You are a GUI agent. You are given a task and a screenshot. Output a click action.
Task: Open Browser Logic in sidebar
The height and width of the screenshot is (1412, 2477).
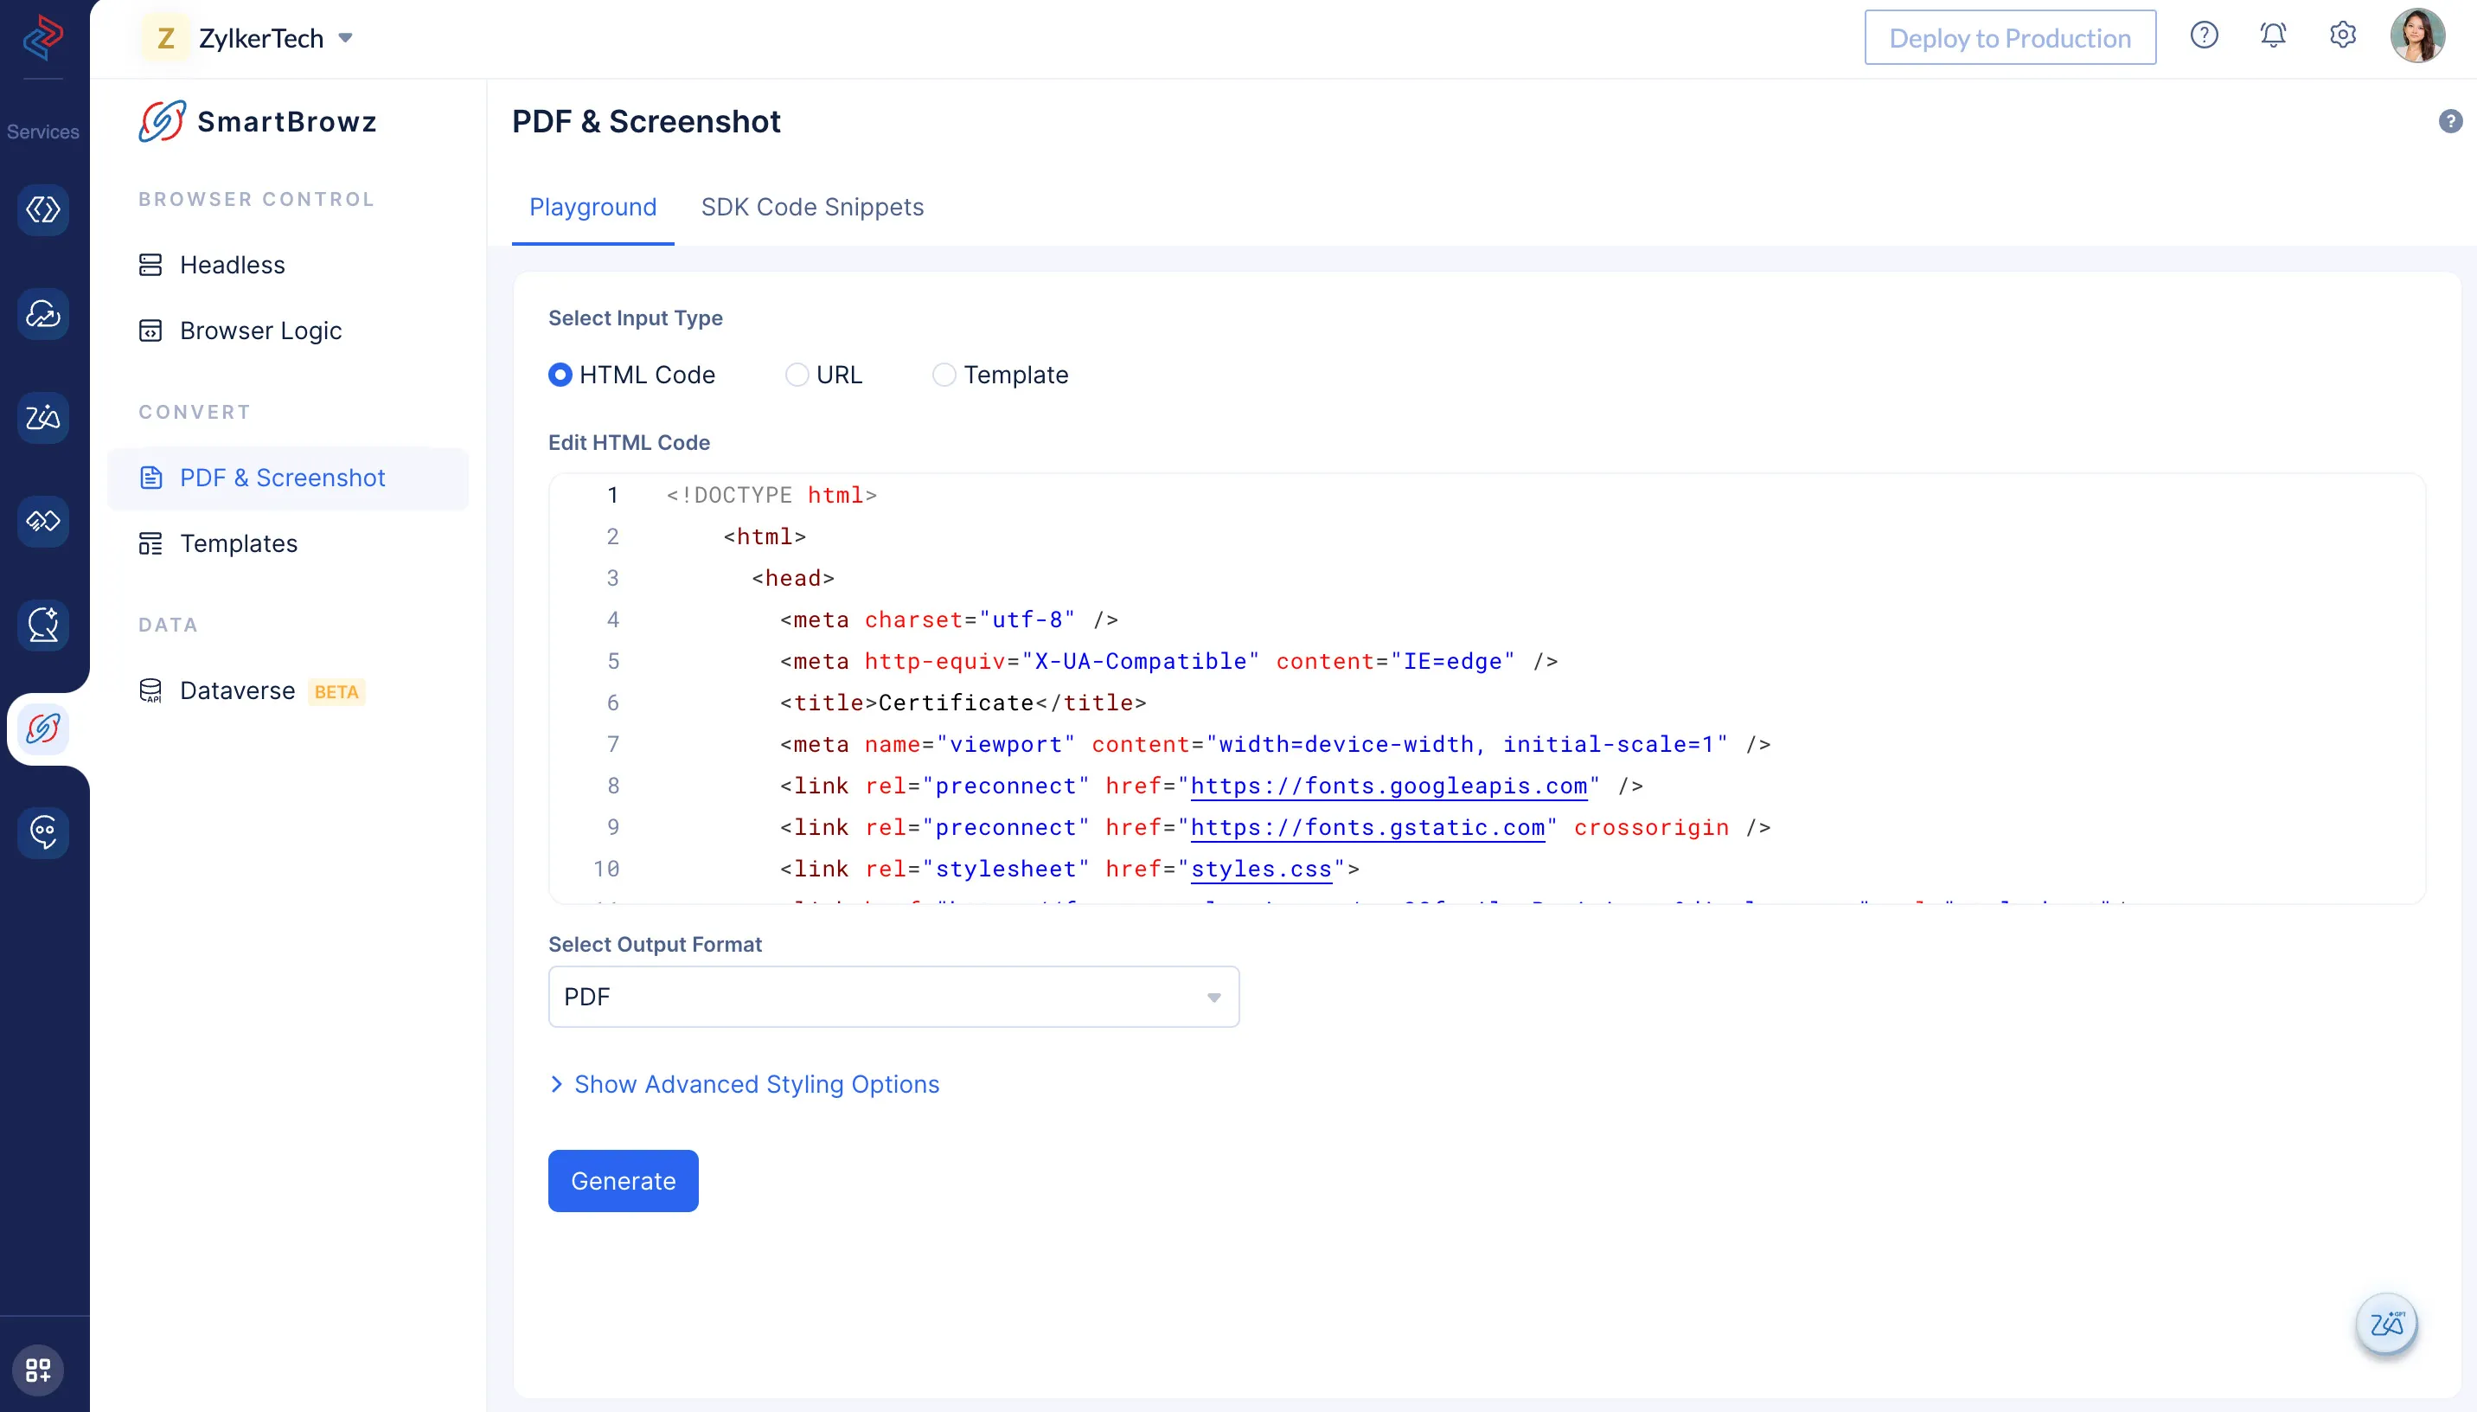[260, 331]
